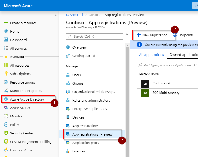
Task: Open Monitor from favorites
Action: (16, 116)
